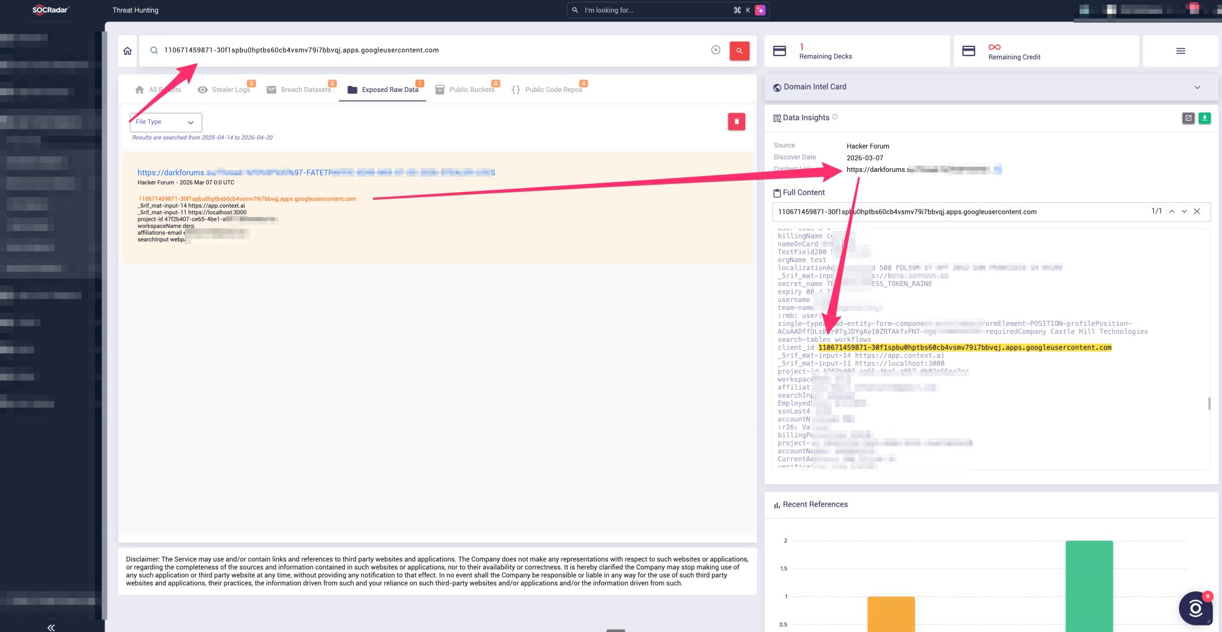The image size is (1222, 632).
Task: Click the SOCRadar logo
Action: (51, 10)
